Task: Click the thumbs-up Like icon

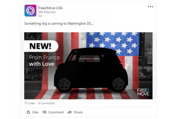Action: pyautogui.click(x=28, y=112)
